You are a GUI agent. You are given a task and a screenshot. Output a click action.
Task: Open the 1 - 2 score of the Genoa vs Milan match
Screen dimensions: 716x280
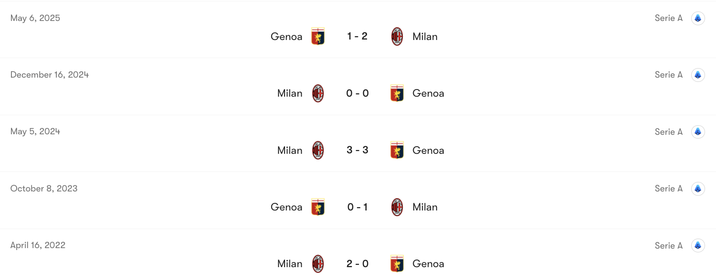coord(357,36)
